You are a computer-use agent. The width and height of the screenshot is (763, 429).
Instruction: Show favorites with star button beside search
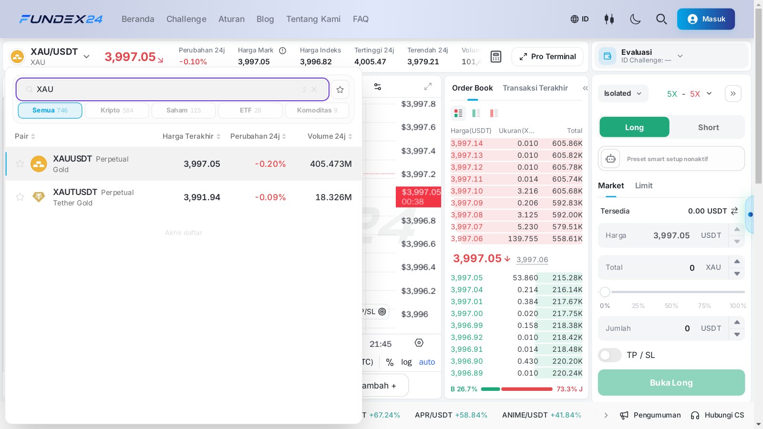tap(340, 89)
